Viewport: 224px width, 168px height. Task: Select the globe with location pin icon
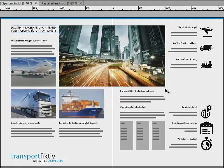pos(206,112)
